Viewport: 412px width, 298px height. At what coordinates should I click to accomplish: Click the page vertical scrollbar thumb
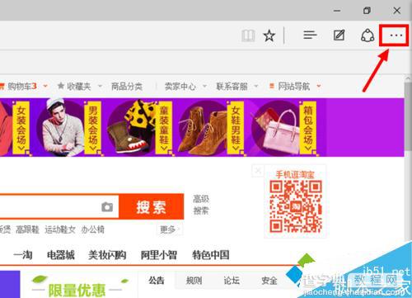pos(408,116)
